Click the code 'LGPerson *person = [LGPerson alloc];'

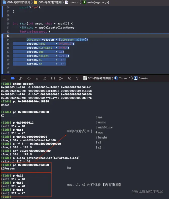(x=57, y=40)
